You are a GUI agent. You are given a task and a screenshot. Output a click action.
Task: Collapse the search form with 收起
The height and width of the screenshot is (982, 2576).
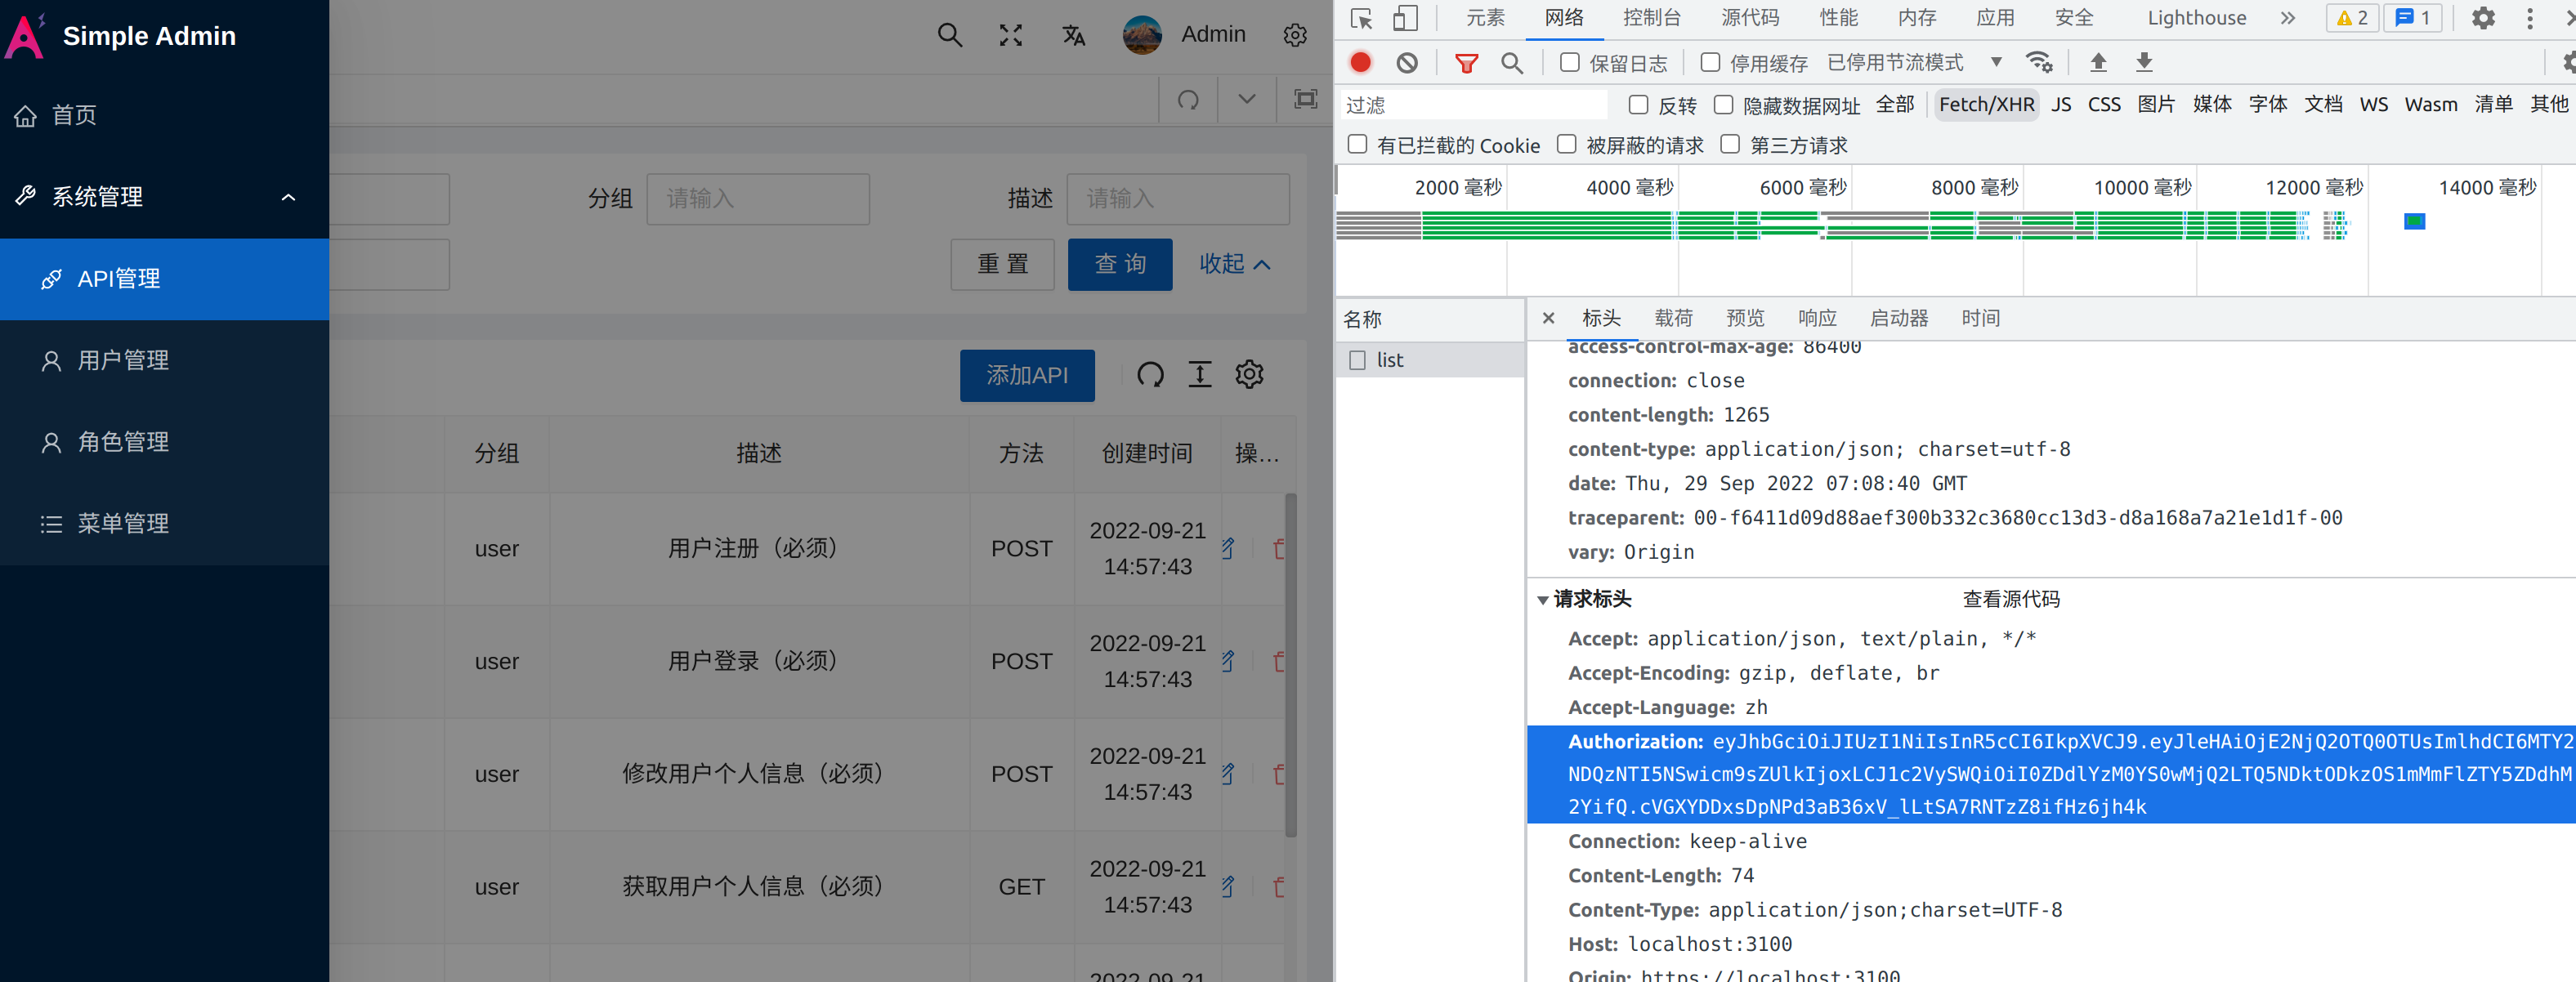1234,264
